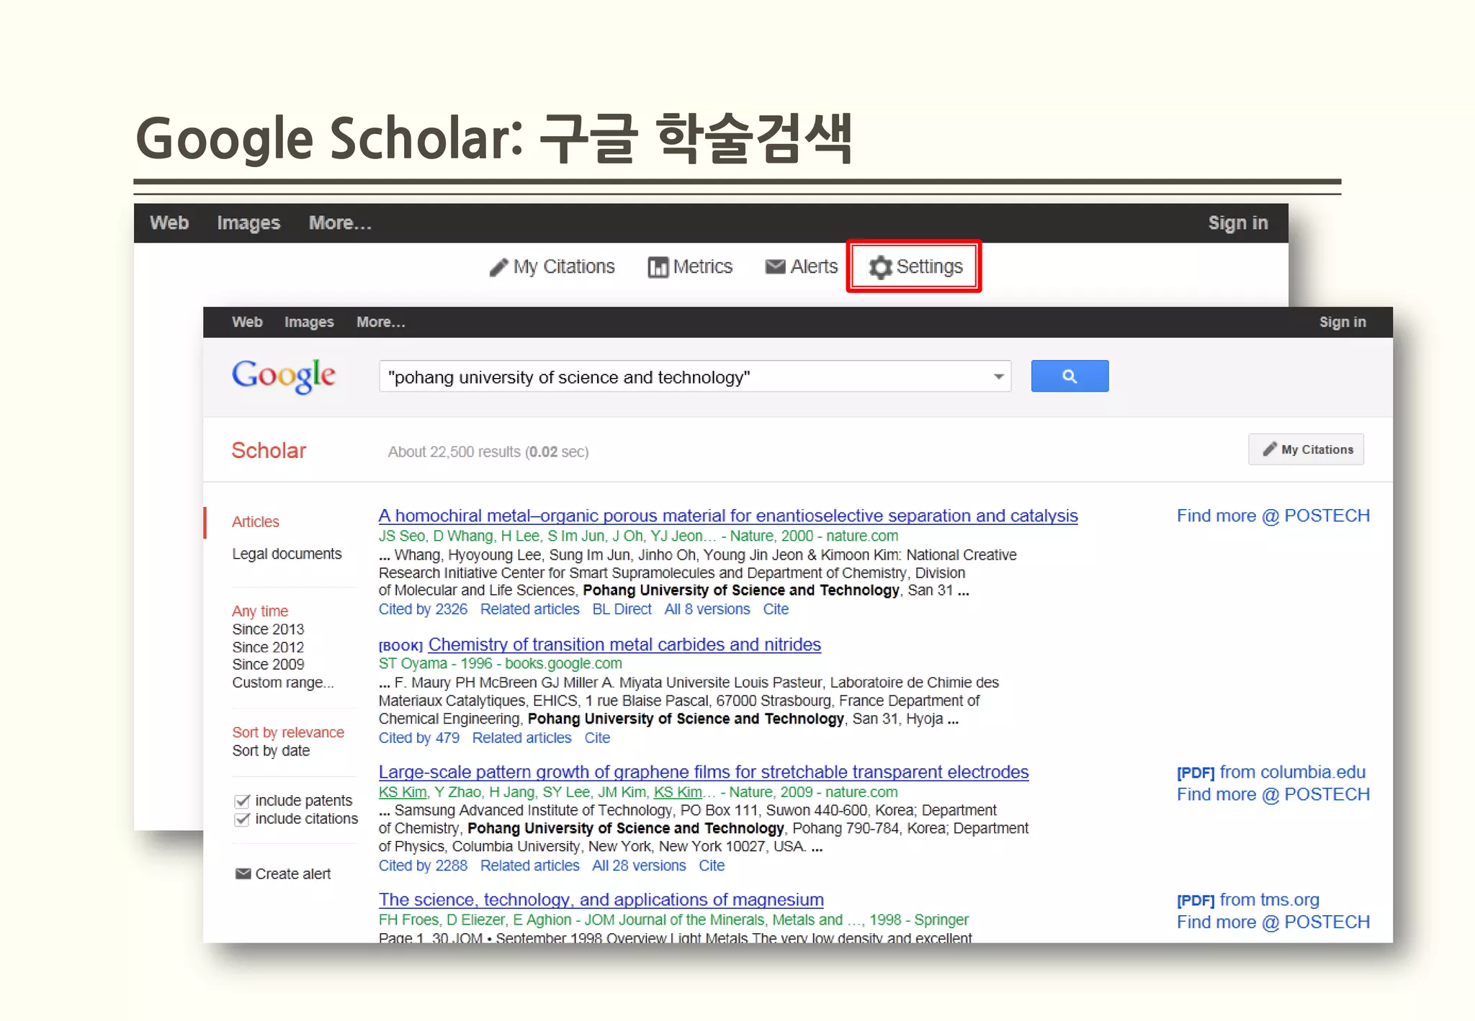The width and height of the screenshot is (1475, 1021).
Task: Open [PDF] from tms.org
Action: (1248, 899)
